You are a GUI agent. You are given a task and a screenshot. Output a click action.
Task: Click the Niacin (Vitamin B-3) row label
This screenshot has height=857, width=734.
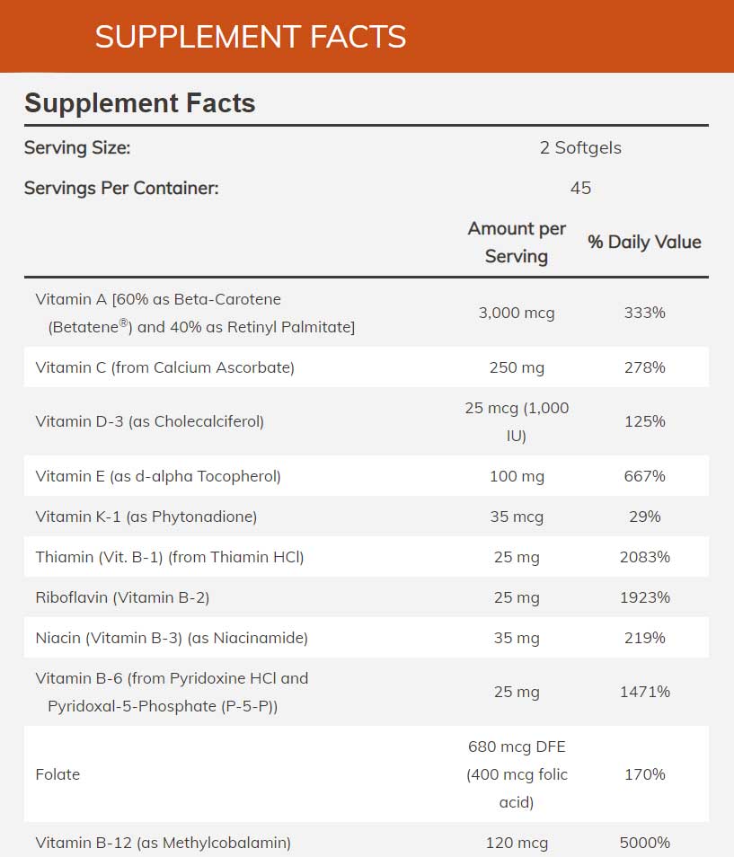pyautogui.click(x=172, y=638)
